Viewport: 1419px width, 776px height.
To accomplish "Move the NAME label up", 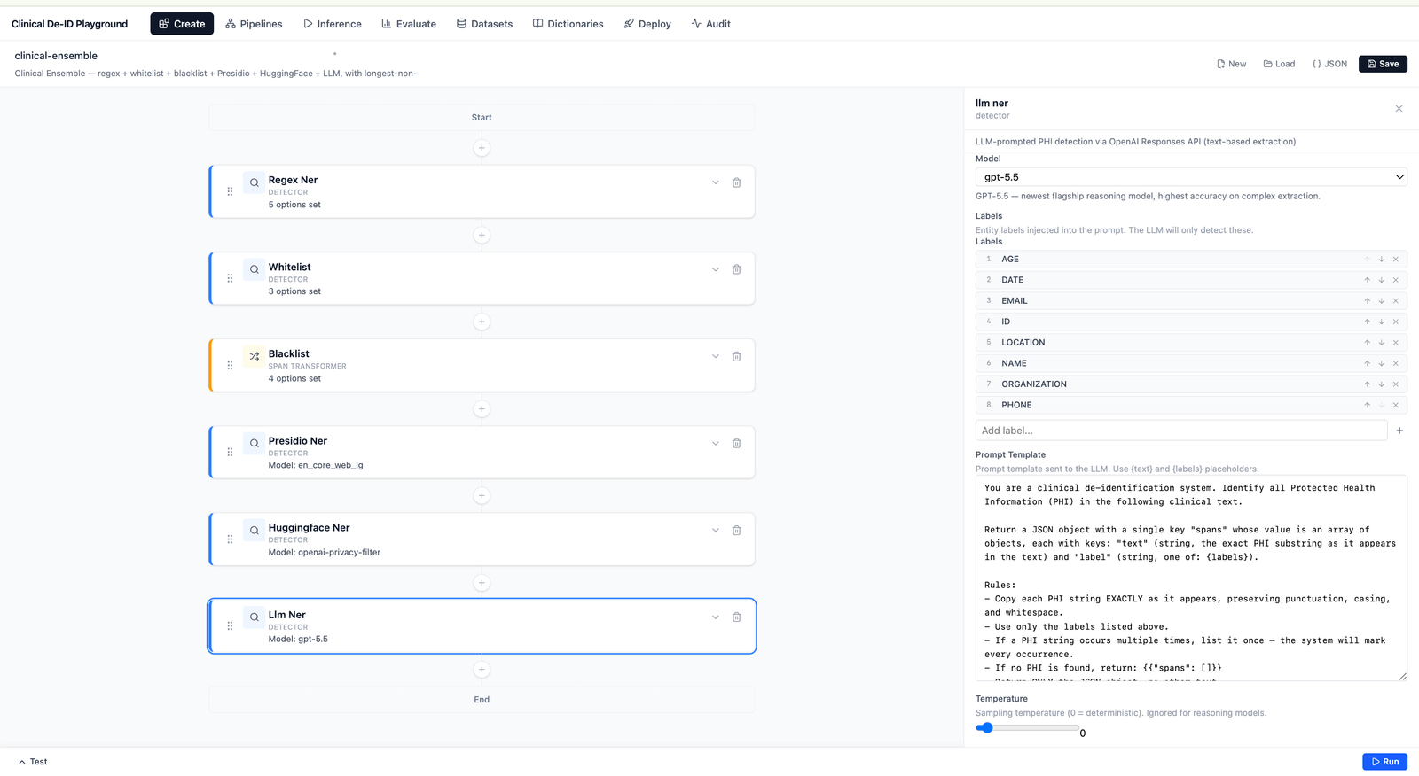I will (1367, 363).
